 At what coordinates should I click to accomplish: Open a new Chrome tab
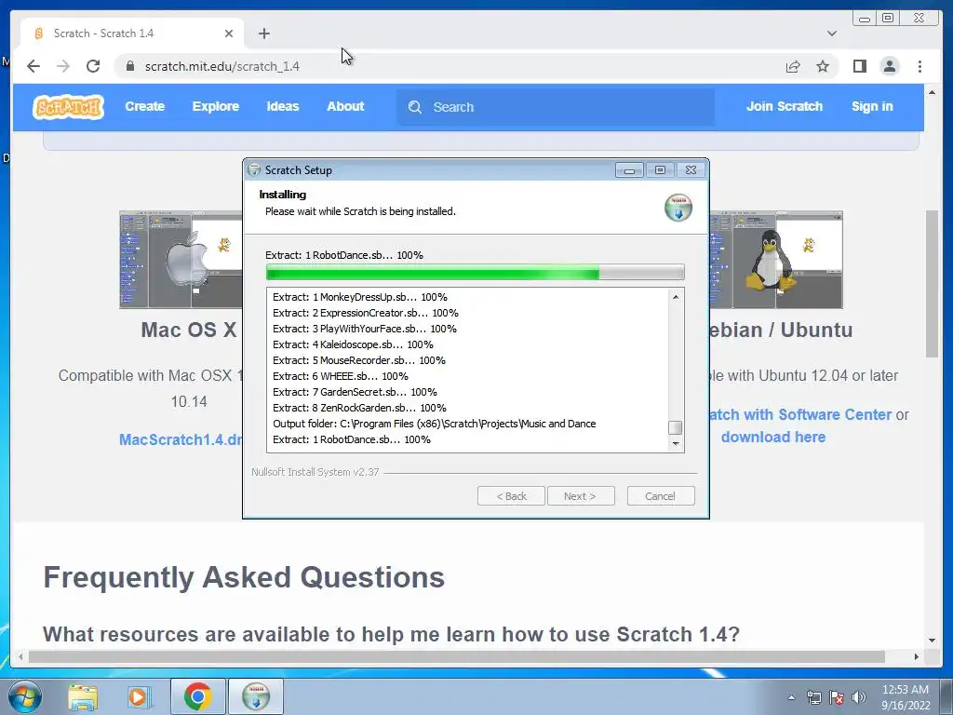point(263,34)
